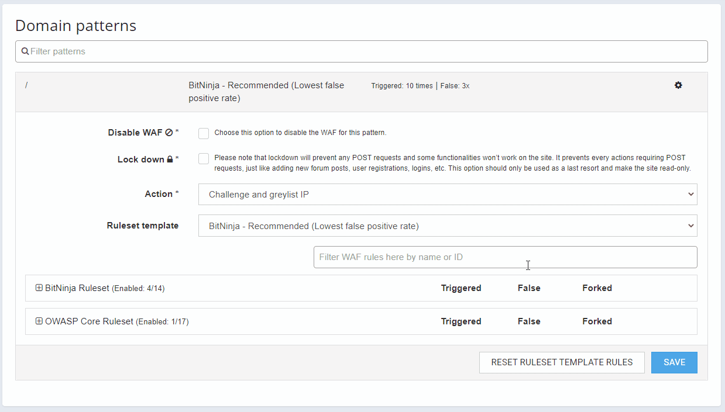Click Triggered column in BitNinja Ruleset row
Image resolution: width=725 pixels, height=412 pixels.
pos(461,288)
